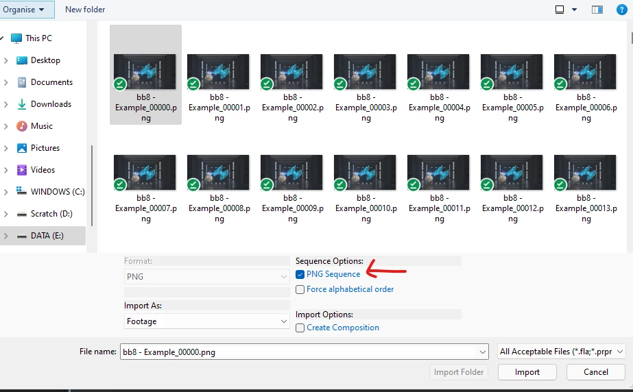
Task: Expand the WINDOWS (C:) tree node chevron
Action: coord(5,192)
